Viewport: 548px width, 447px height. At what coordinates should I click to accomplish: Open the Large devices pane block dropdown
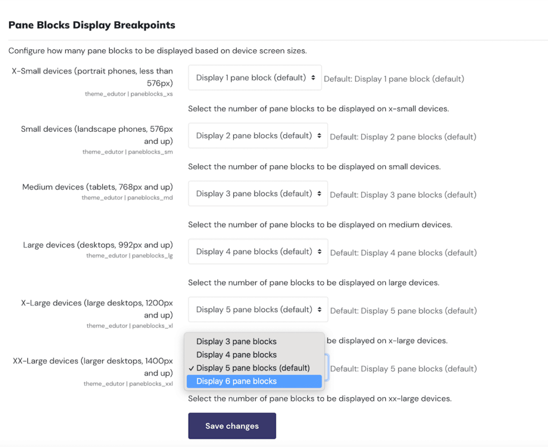tap(257, 252)
